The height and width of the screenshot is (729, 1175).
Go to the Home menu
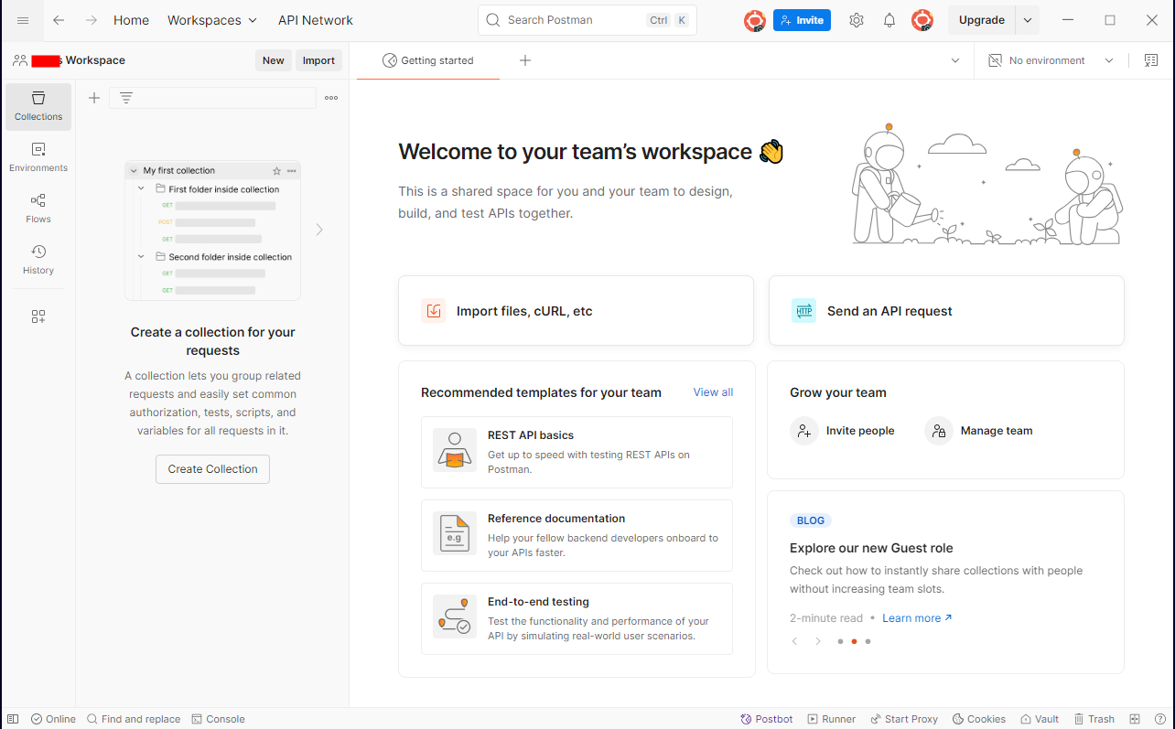click(131, 20)
